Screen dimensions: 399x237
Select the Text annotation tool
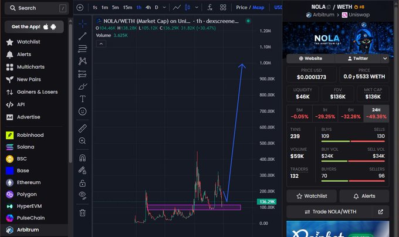(83, 99)
